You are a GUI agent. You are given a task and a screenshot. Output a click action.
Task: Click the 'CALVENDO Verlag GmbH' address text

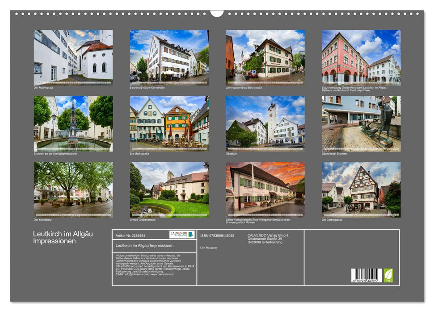(268, 238)
